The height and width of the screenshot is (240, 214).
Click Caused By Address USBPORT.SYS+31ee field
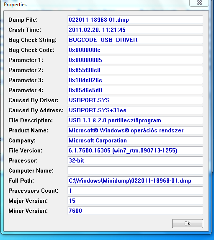[x=135, y=110]
